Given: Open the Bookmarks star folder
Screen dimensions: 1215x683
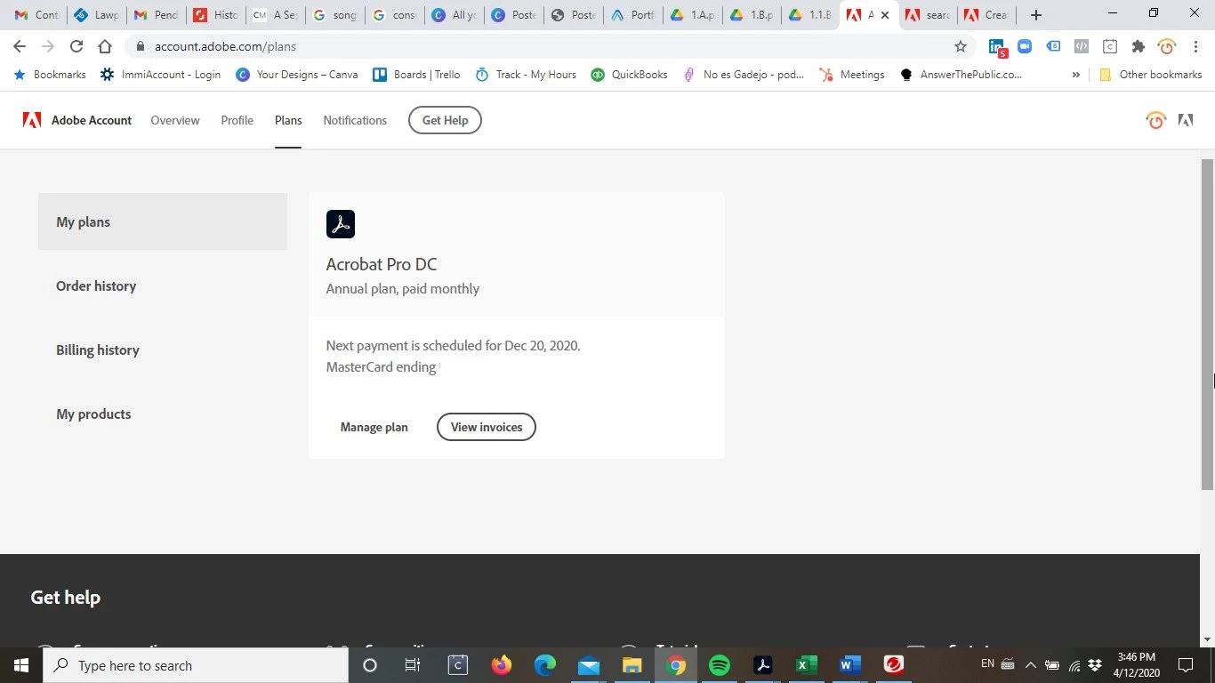Looking at the screenshot, I should pos(50,75).
